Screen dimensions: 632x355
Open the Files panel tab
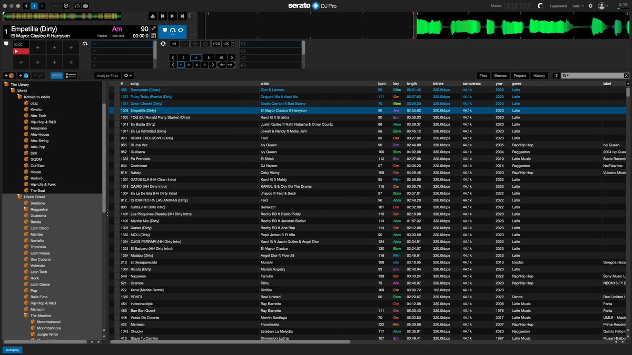click(x=483, y=76)
